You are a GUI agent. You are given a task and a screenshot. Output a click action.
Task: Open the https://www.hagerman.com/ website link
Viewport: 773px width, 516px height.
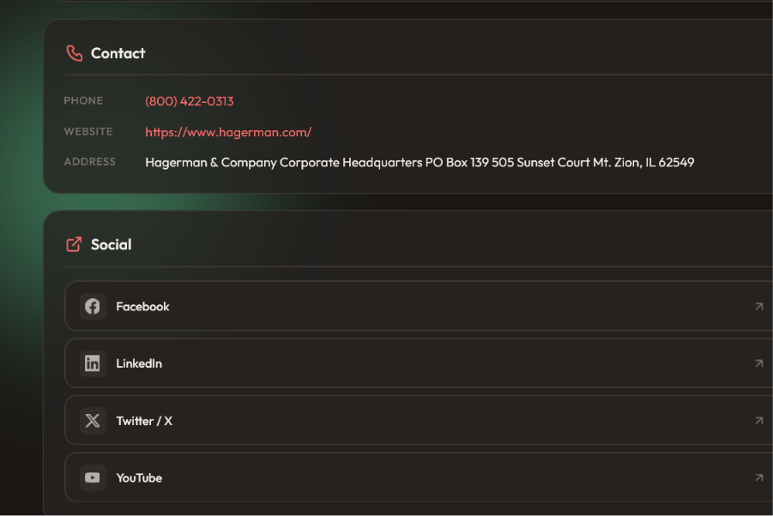[228, 132]
